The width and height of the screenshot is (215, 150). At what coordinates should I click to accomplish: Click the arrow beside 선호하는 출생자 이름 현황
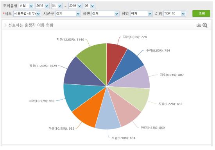click(x=5, y=25)
